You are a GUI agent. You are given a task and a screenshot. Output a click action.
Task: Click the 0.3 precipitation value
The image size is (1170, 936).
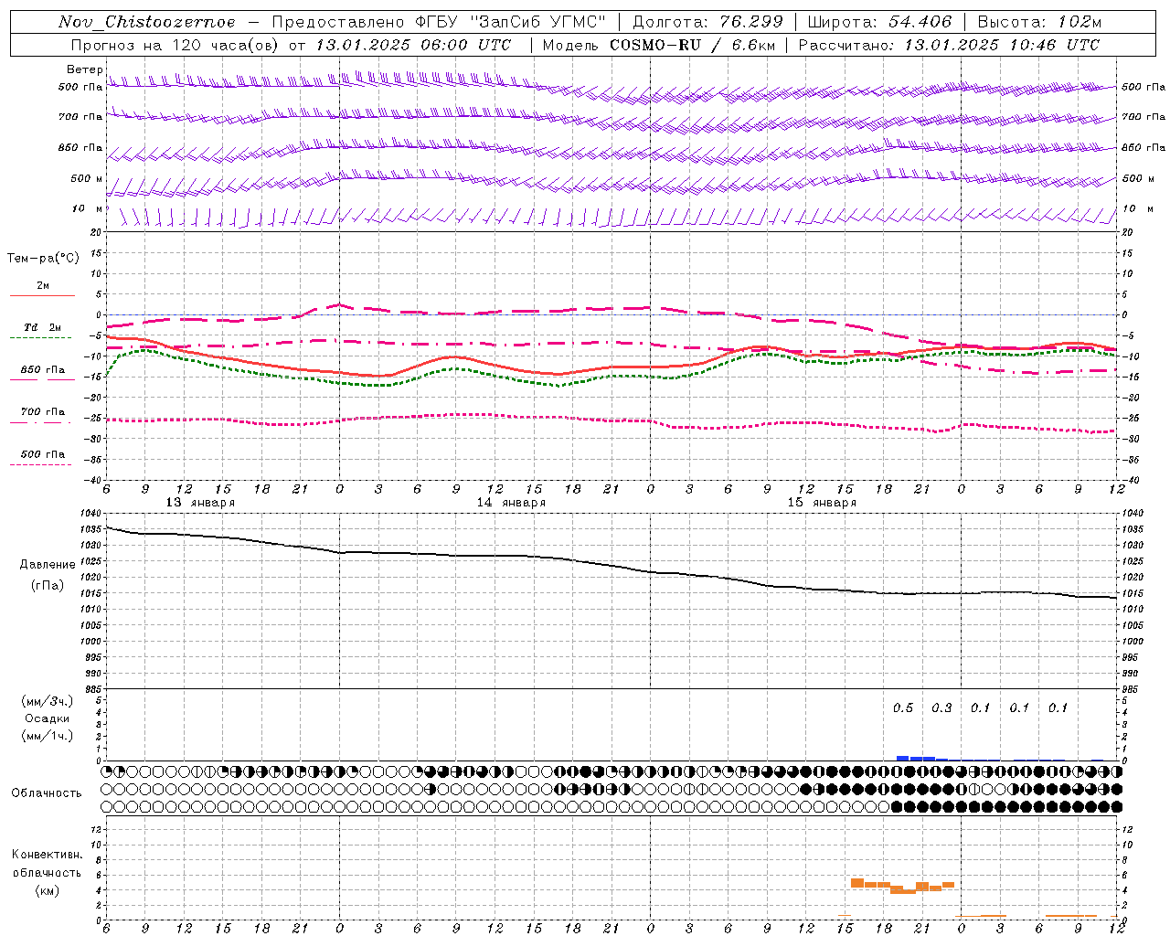[x=941, y=708]
